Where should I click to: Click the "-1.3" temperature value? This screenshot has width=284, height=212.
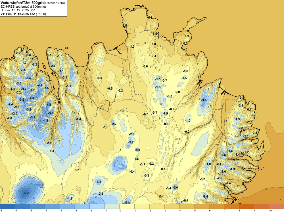[x=51, y=151]
